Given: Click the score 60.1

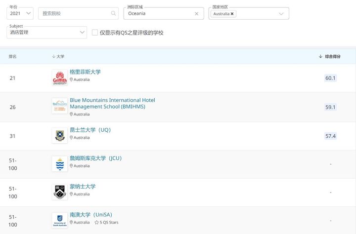Looking at the screenshot, I should pos(330,78).
